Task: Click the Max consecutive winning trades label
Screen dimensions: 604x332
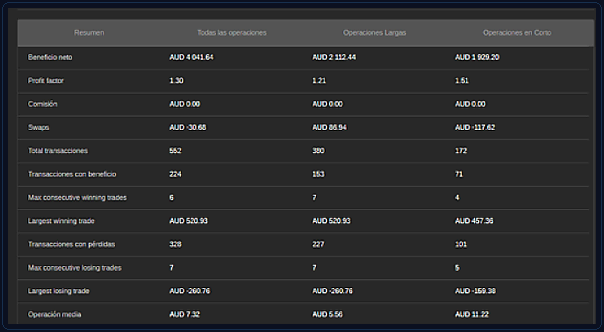Action: [77, 198]
